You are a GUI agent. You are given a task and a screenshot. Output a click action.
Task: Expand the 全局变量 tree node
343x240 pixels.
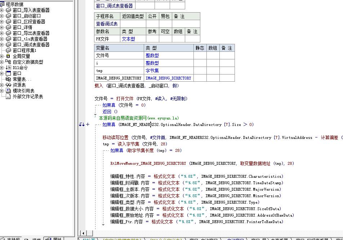click(x=1, y=56)
